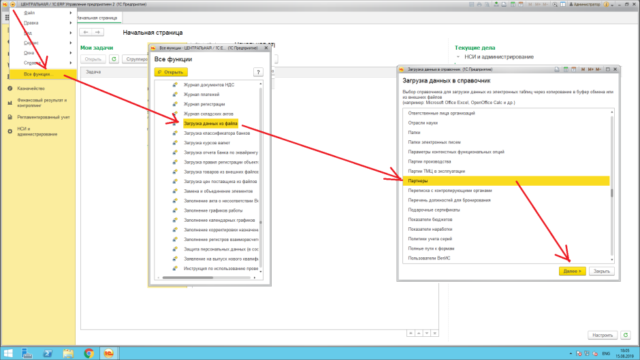Image resolution: width=640 pixels, height=360 pixels.
Task: Open the Казначейство section
Action: click(x=31, y=88)
